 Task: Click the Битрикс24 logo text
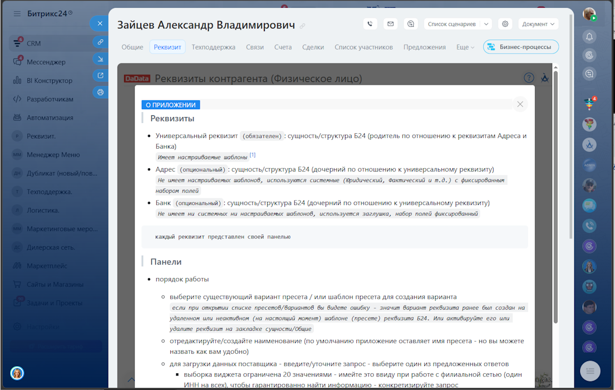47,13
